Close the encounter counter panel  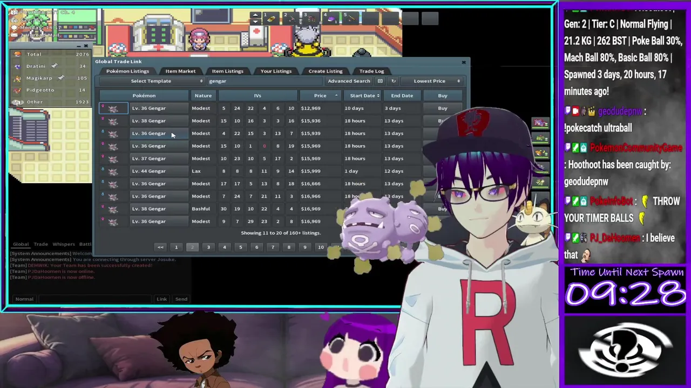point(86,46)
